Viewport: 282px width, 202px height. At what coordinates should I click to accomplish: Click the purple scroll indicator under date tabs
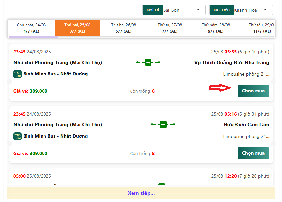[x=33, y=37]
